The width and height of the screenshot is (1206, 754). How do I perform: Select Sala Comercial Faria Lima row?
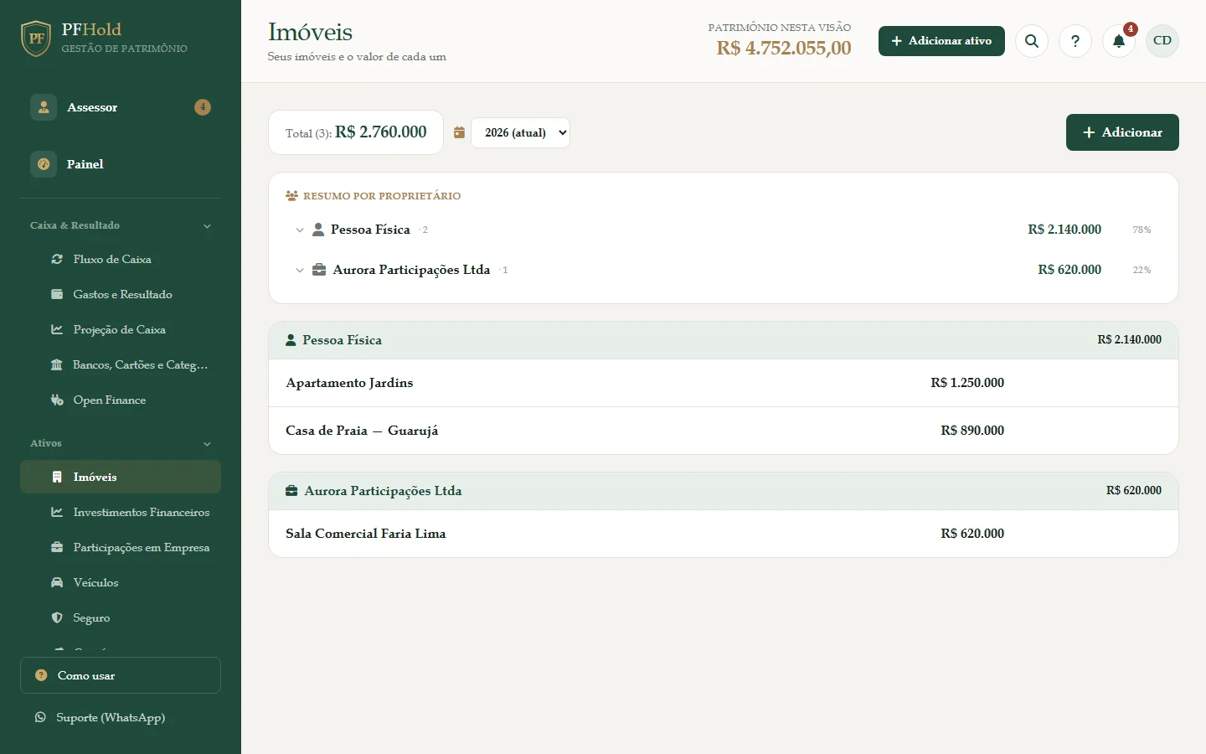click(x=724, y=534)
